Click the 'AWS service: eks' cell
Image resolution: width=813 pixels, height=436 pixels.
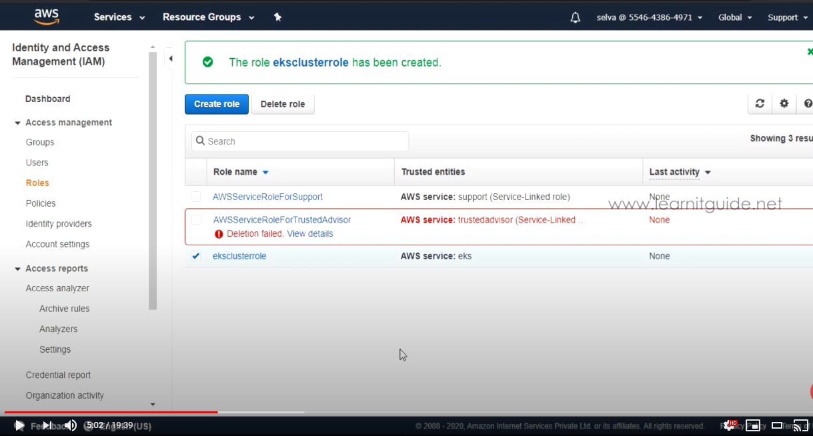point(436,257)
